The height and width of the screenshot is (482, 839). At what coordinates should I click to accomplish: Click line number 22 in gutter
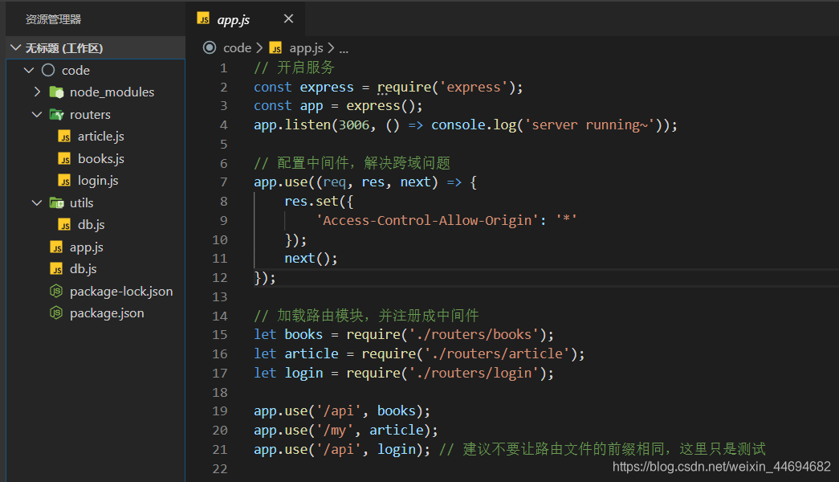220,469
